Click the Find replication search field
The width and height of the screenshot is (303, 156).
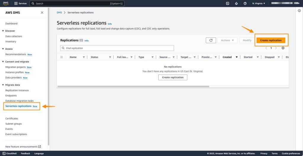(x=117, y=48)
